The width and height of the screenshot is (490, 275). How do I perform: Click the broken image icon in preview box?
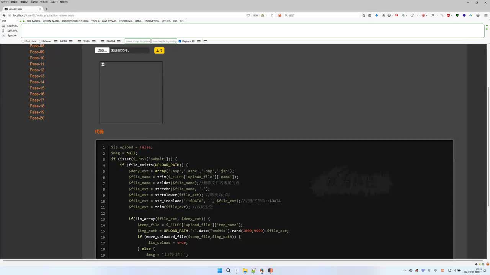click(103, 65)
